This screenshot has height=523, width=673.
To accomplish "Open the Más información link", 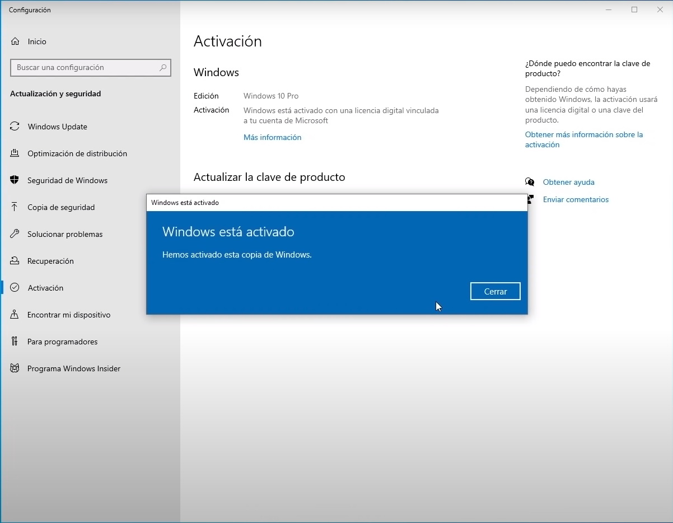I will 272,137.
